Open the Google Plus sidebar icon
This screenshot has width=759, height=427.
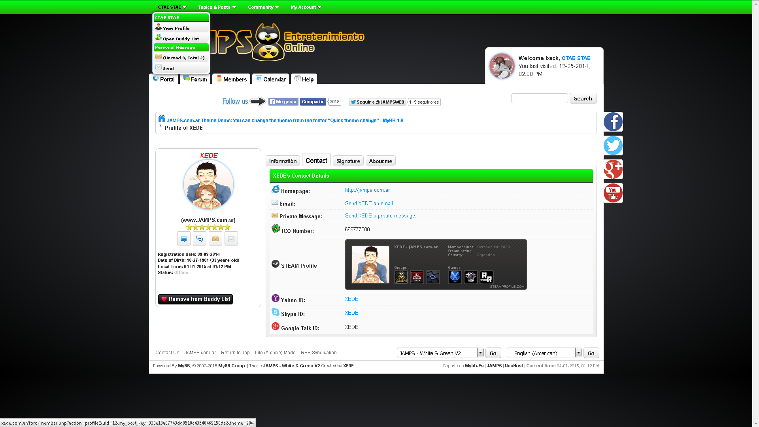tap(613, 169)
